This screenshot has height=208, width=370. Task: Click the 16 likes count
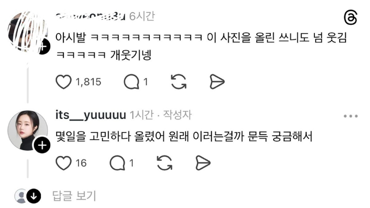(x=81, y=163)
